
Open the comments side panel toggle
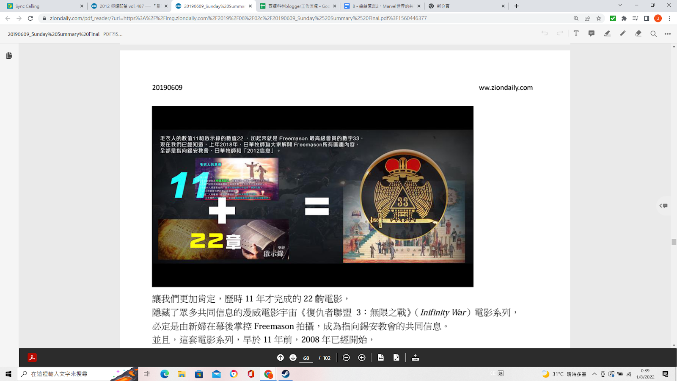(663, 206)
